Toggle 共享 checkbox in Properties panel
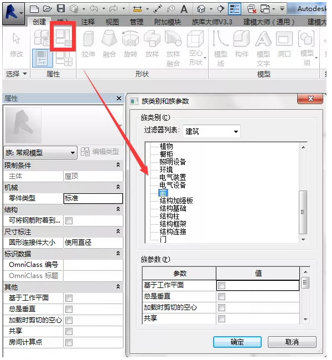 [69, 331]
